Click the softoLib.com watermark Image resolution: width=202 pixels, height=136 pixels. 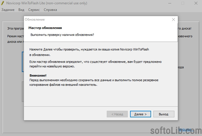point(176,131)
